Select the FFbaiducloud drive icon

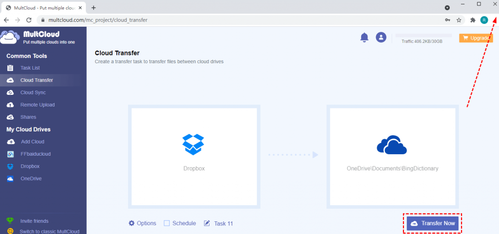(11, 154)
